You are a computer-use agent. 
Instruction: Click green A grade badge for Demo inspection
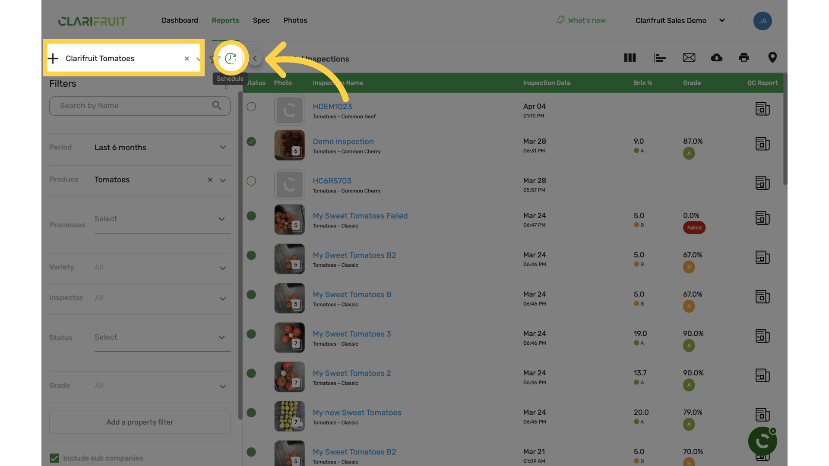click(689, 153)
